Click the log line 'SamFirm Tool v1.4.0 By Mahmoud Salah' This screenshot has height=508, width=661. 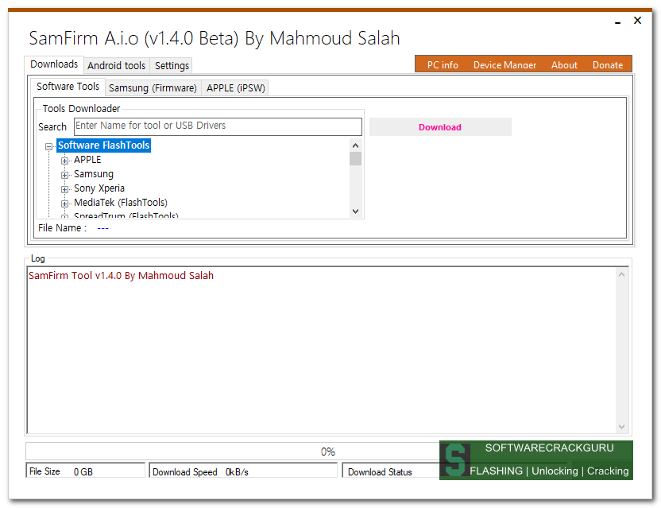[x=121, y=276]
